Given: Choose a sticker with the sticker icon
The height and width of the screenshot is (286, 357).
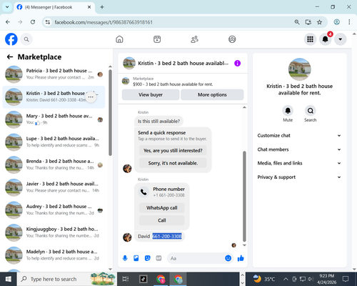Looking at the screenshot, I should [148, 258].
